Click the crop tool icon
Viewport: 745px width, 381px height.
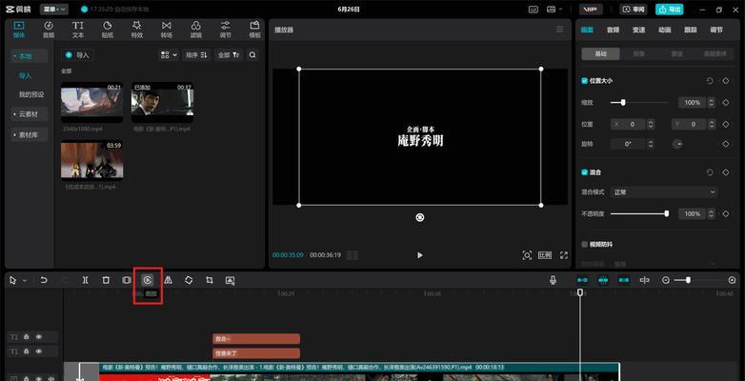210,280
